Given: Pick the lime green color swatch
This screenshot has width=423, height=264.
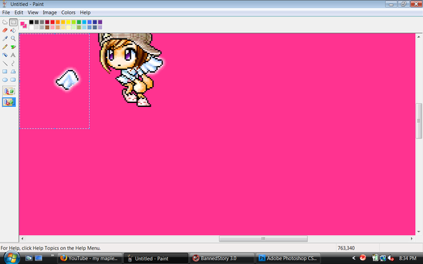Looking at the screenshot, I should (73, 22).
